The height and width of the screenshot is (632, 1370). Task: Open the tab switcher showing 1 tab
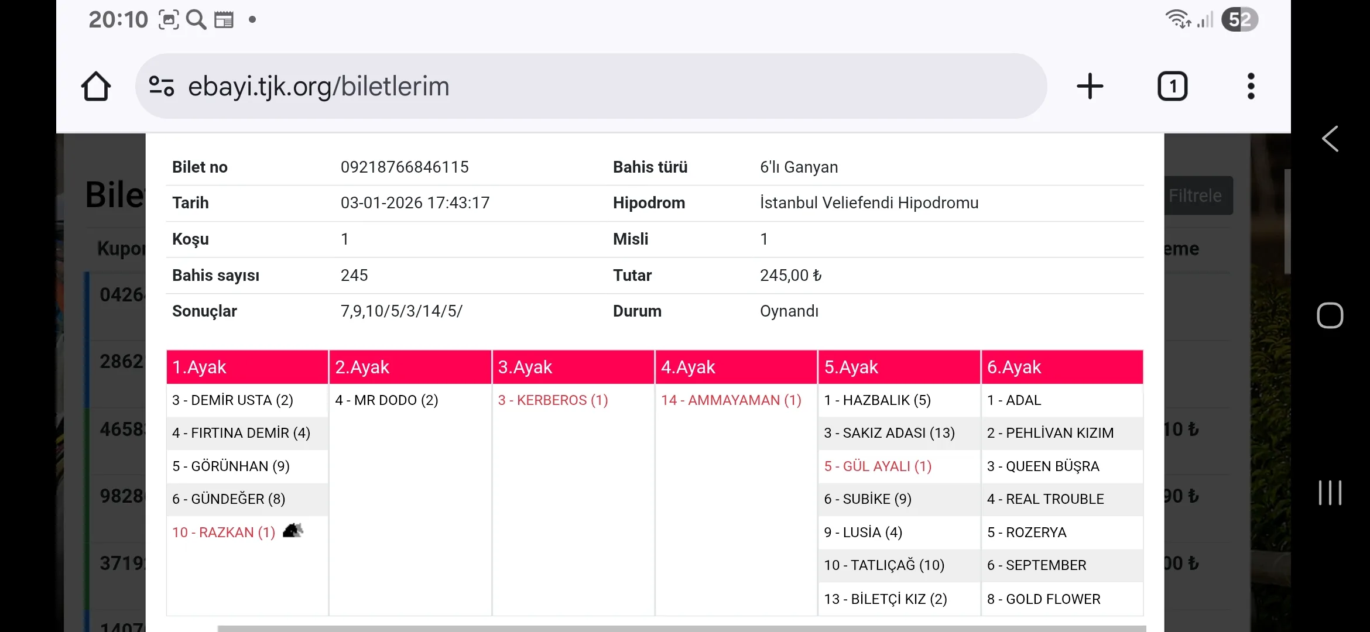[1172, 87]
